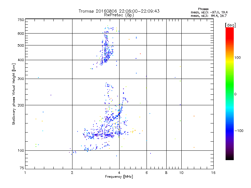The width and height of the screenshot is (251, 188).
Task: Click the yellow section of the colorbar near 100
Action: pyautogui.click(x=230, y=61)
